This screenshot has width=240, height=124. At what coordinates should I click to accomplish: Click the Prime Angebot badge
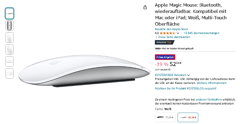click(x=165, y=57)
